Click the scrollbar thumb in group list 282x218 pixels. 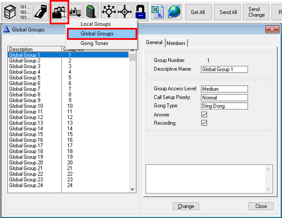click(x=132, y=57)
